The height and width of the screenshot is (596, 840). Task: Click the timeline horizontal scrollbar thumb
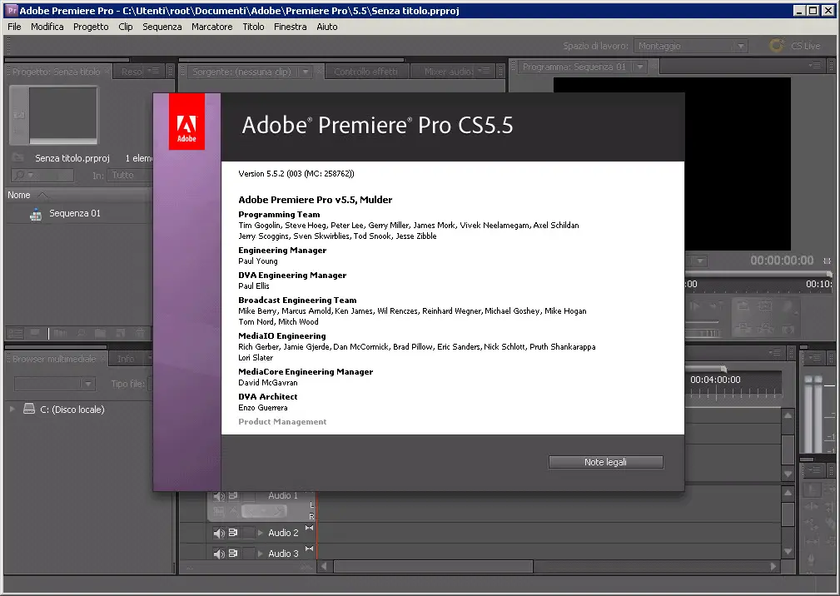click(433, 566)
